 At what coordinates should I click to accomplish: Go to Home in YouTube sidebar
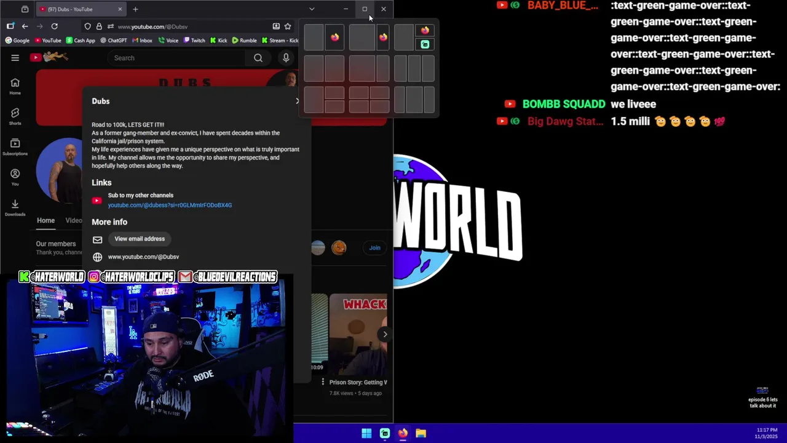[x=15, y=86]
